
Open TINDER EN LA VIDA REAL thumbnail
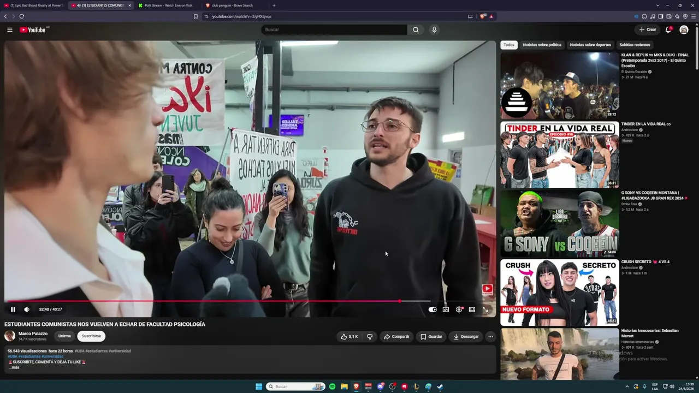coord(560,154)
